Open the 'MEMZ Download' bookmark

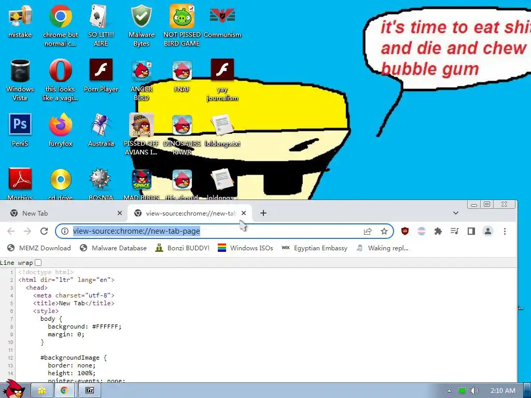click(39, 248)
